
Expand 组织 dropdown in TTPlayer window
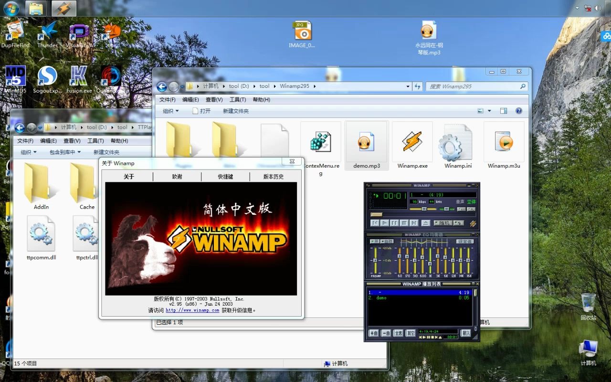[29, 152]
